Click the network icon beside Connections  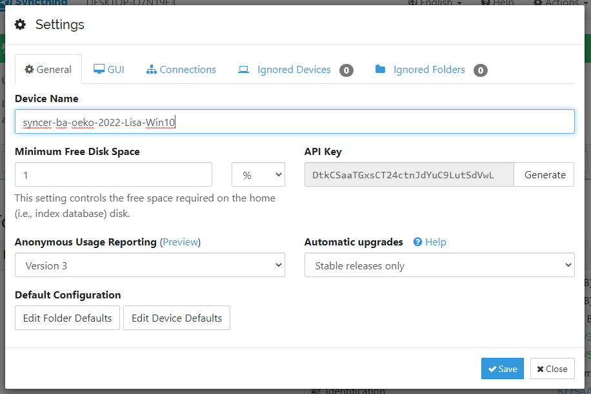pos(152,70)
